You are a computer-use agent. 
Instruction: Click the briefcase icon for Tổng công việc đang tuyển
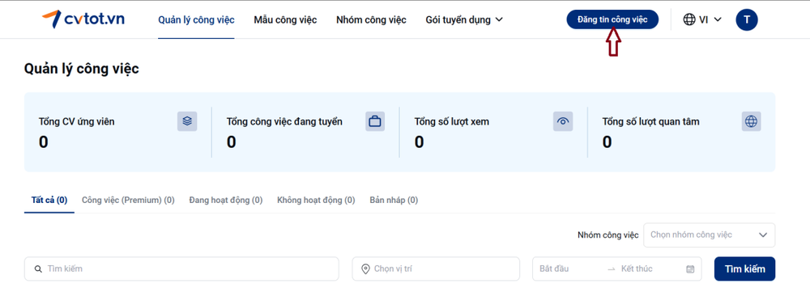pyautogui.click(x=375, y=122)
